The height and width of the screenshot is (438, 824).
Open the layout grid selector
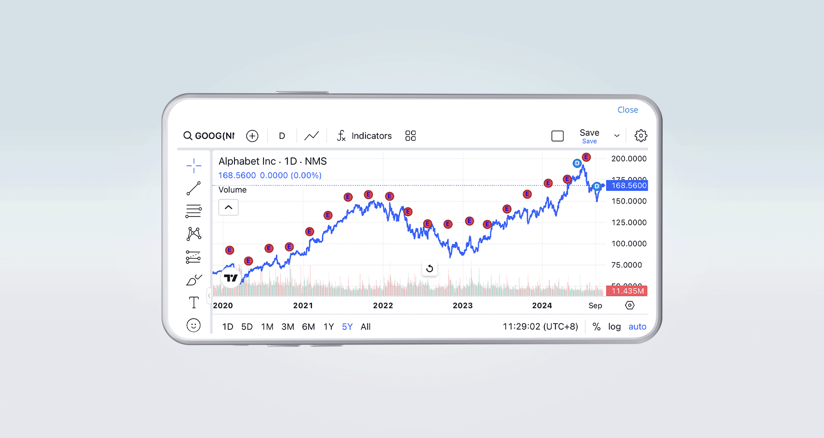click(x=410, y=136)
